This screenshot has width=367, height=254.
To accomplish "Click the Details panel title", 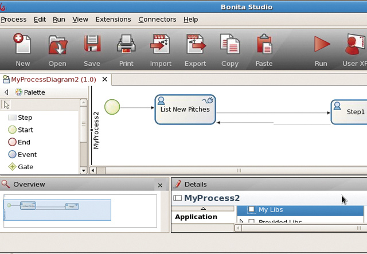I will (196, 185).
